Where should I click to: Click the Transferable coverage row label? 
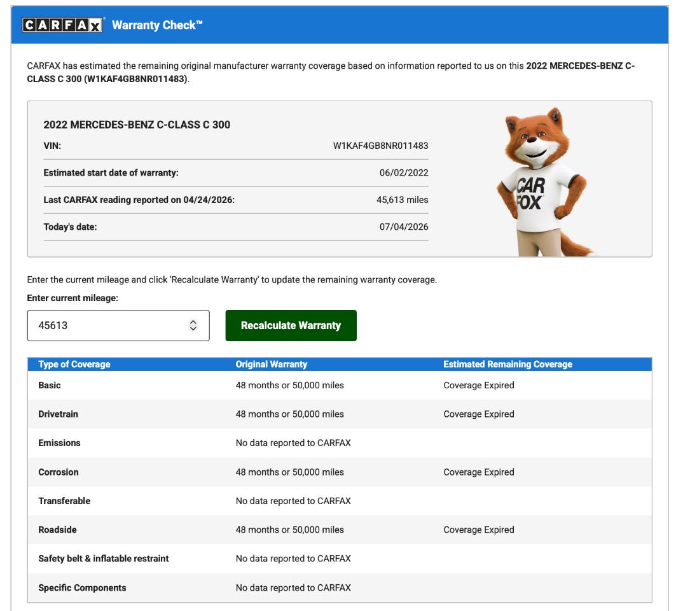(x=64, y=501)
